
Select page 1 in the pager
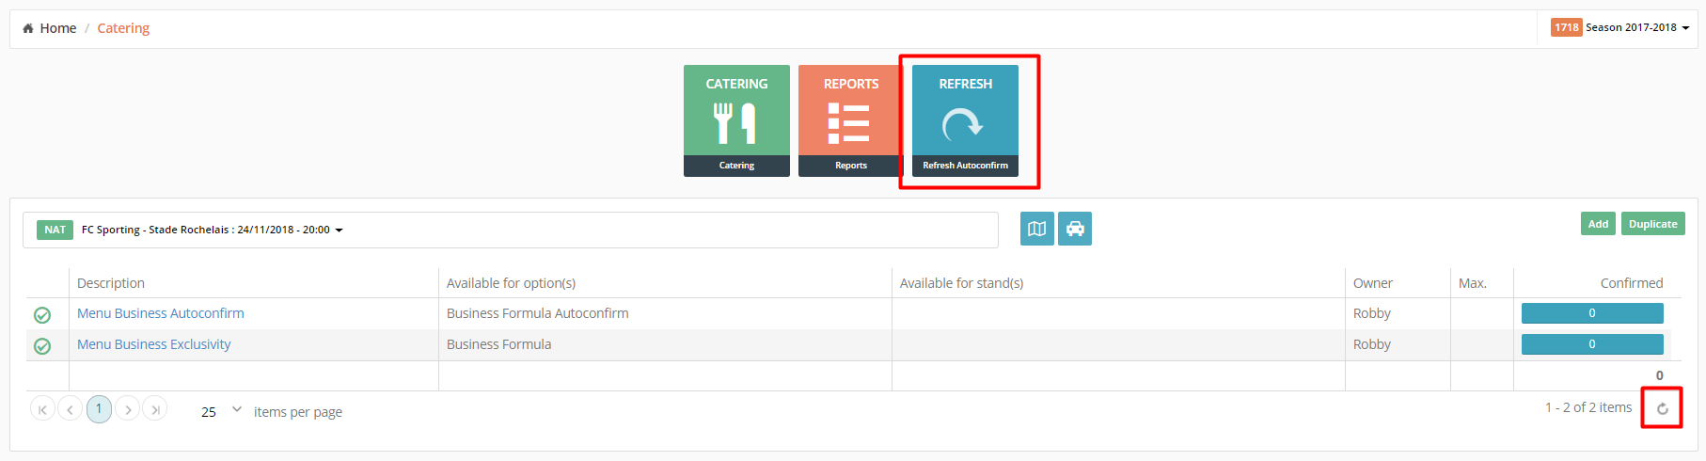[99, 409]
